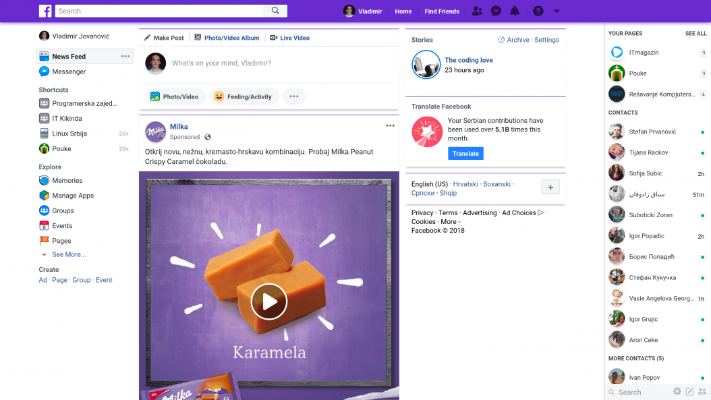Open chat settings gear icon
Screen dimensions: 711x400
tap(677, 391)
